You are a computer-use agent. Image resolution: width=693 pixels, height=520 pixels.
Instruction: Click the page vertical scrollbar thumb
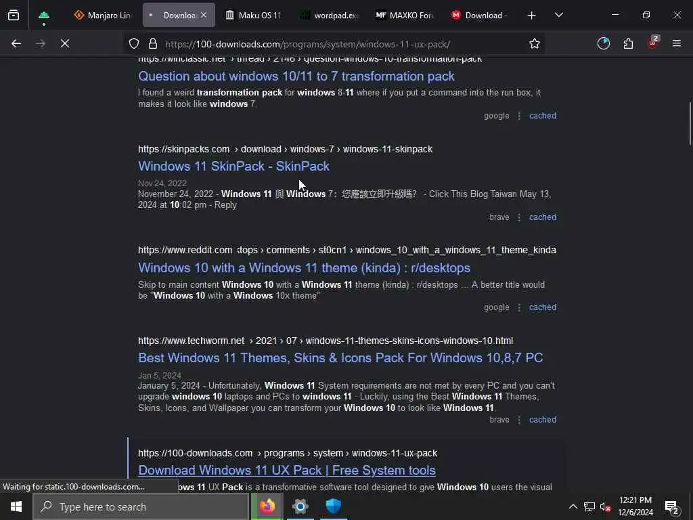point(690,123)
